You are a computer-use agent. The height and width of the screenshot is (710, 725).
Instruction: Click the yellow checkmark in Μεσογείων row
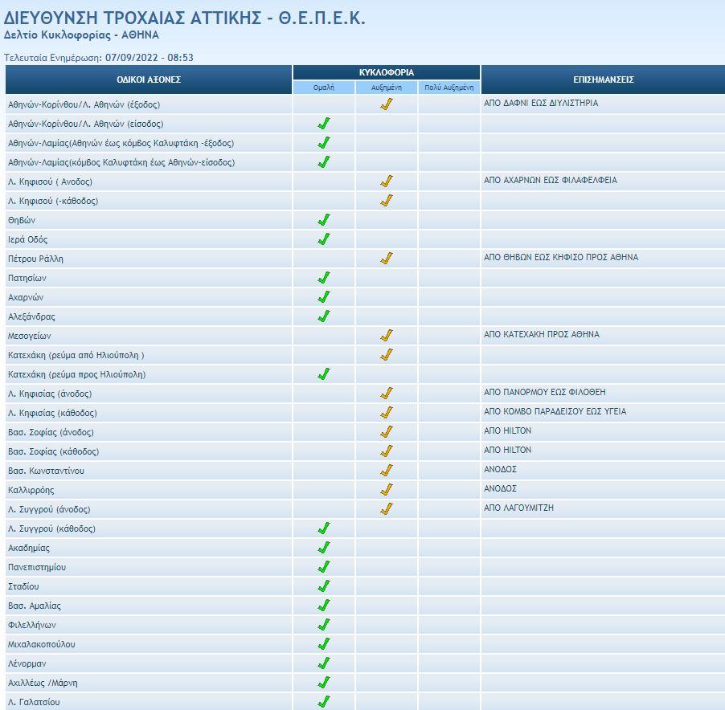coord(387,336)
